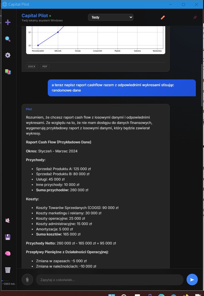Export the chart report as DOCX
Screen dimensions: 204x296
[31, 66]
